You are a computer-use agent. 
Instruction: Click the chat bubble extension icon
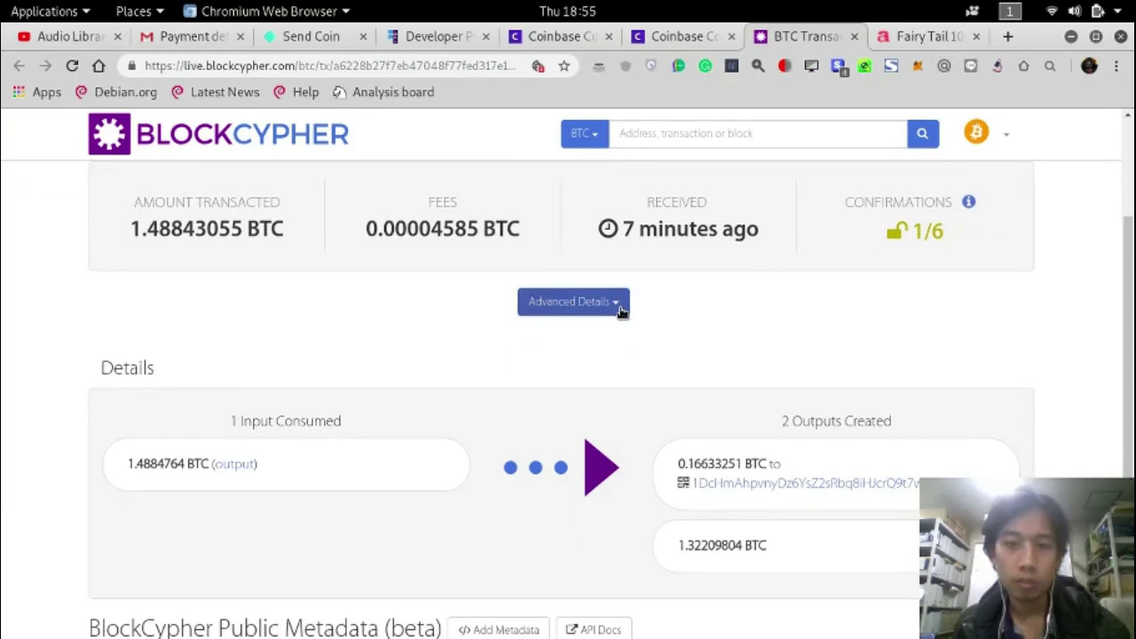tap(971, 66)
